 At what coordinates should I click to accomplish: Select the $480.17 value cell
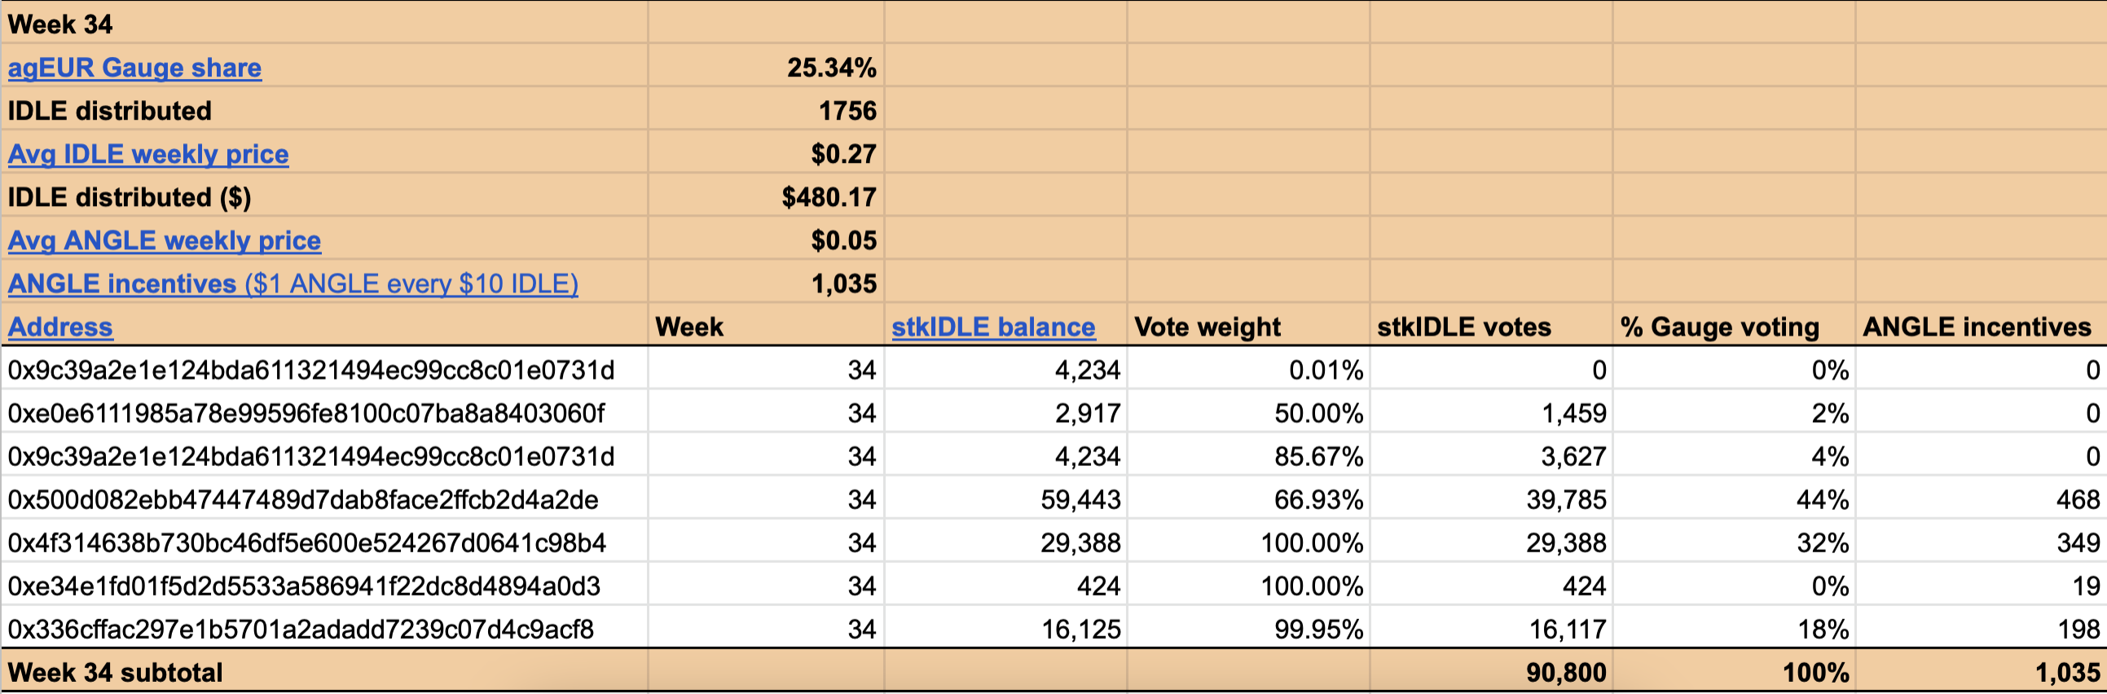pyautogui.click(x=767, y=197)
